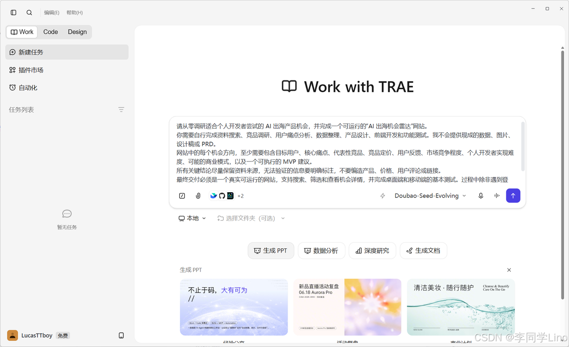Open the 帮助(H) menu
Image resolution: width=569 pixels, height=347 pixels.
pos(75,13)
